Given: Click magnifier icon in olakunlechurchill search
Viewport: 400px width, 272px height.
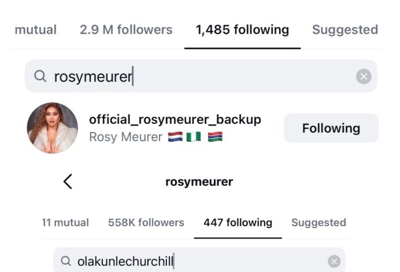Looking at the screenshot, I should point(66,262).
